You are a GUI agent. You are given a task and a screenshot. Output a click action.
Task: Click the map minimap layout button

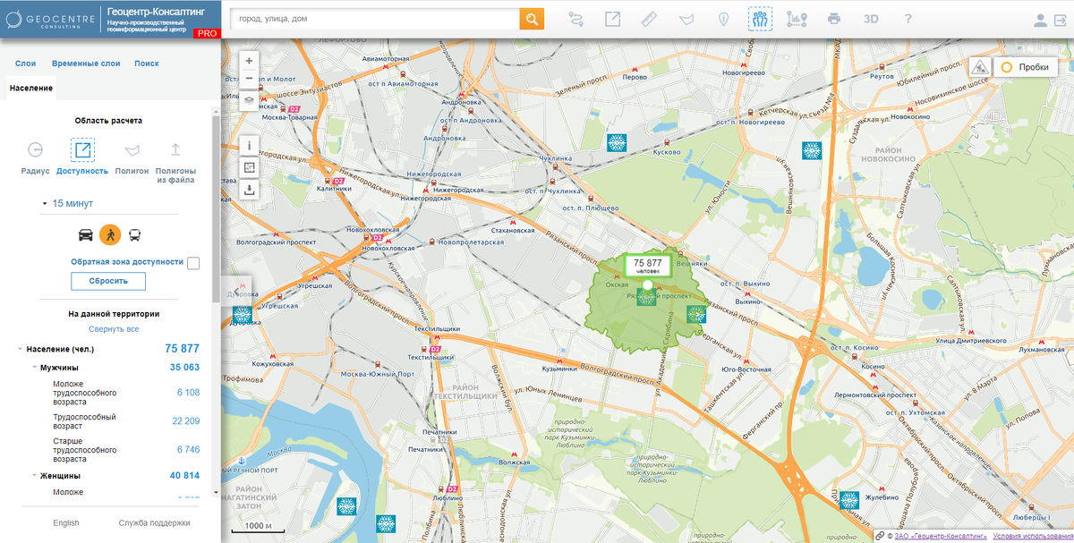(249, 166)
